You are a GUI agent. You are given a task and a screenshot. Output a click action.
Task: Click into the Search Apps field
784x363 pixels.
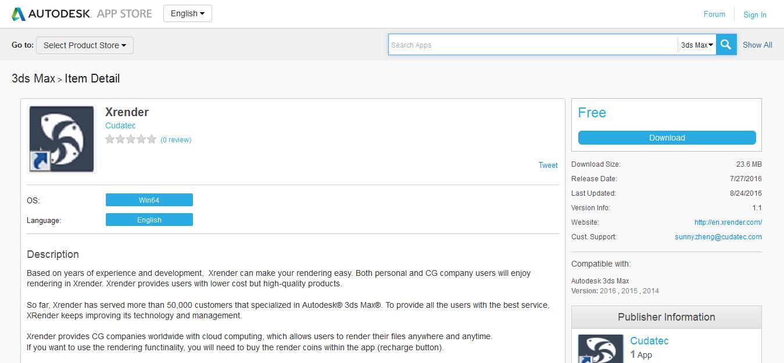pyautogui.click(x=533, y=45)
